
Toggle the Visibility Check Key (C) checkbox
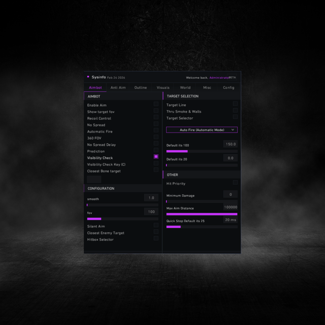(156, 164)
